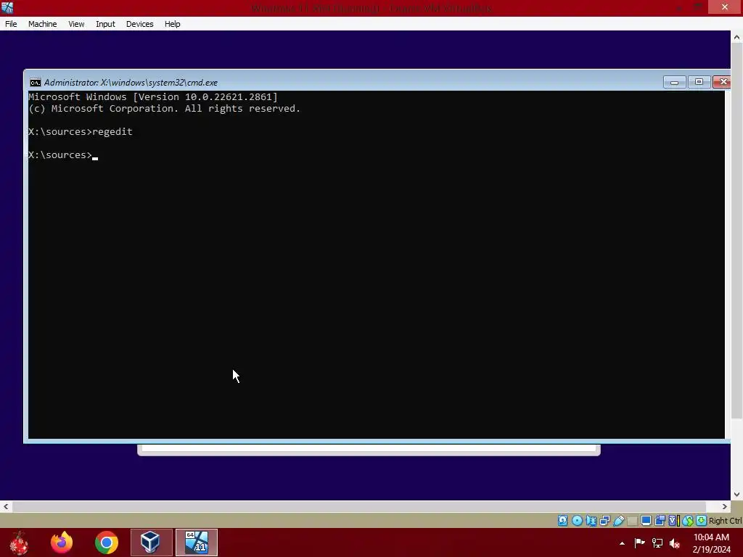Click the hard disk activity status icon
Image resolution: width=743 pixels, height=557 pixels.
tap(562, 521)
